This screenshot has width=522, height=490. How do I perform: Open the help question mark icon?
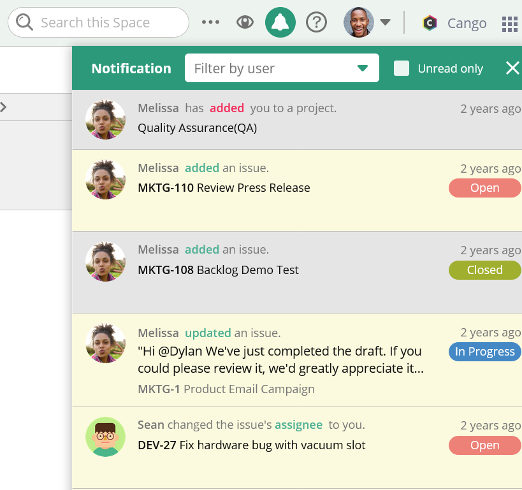point(316,23)
